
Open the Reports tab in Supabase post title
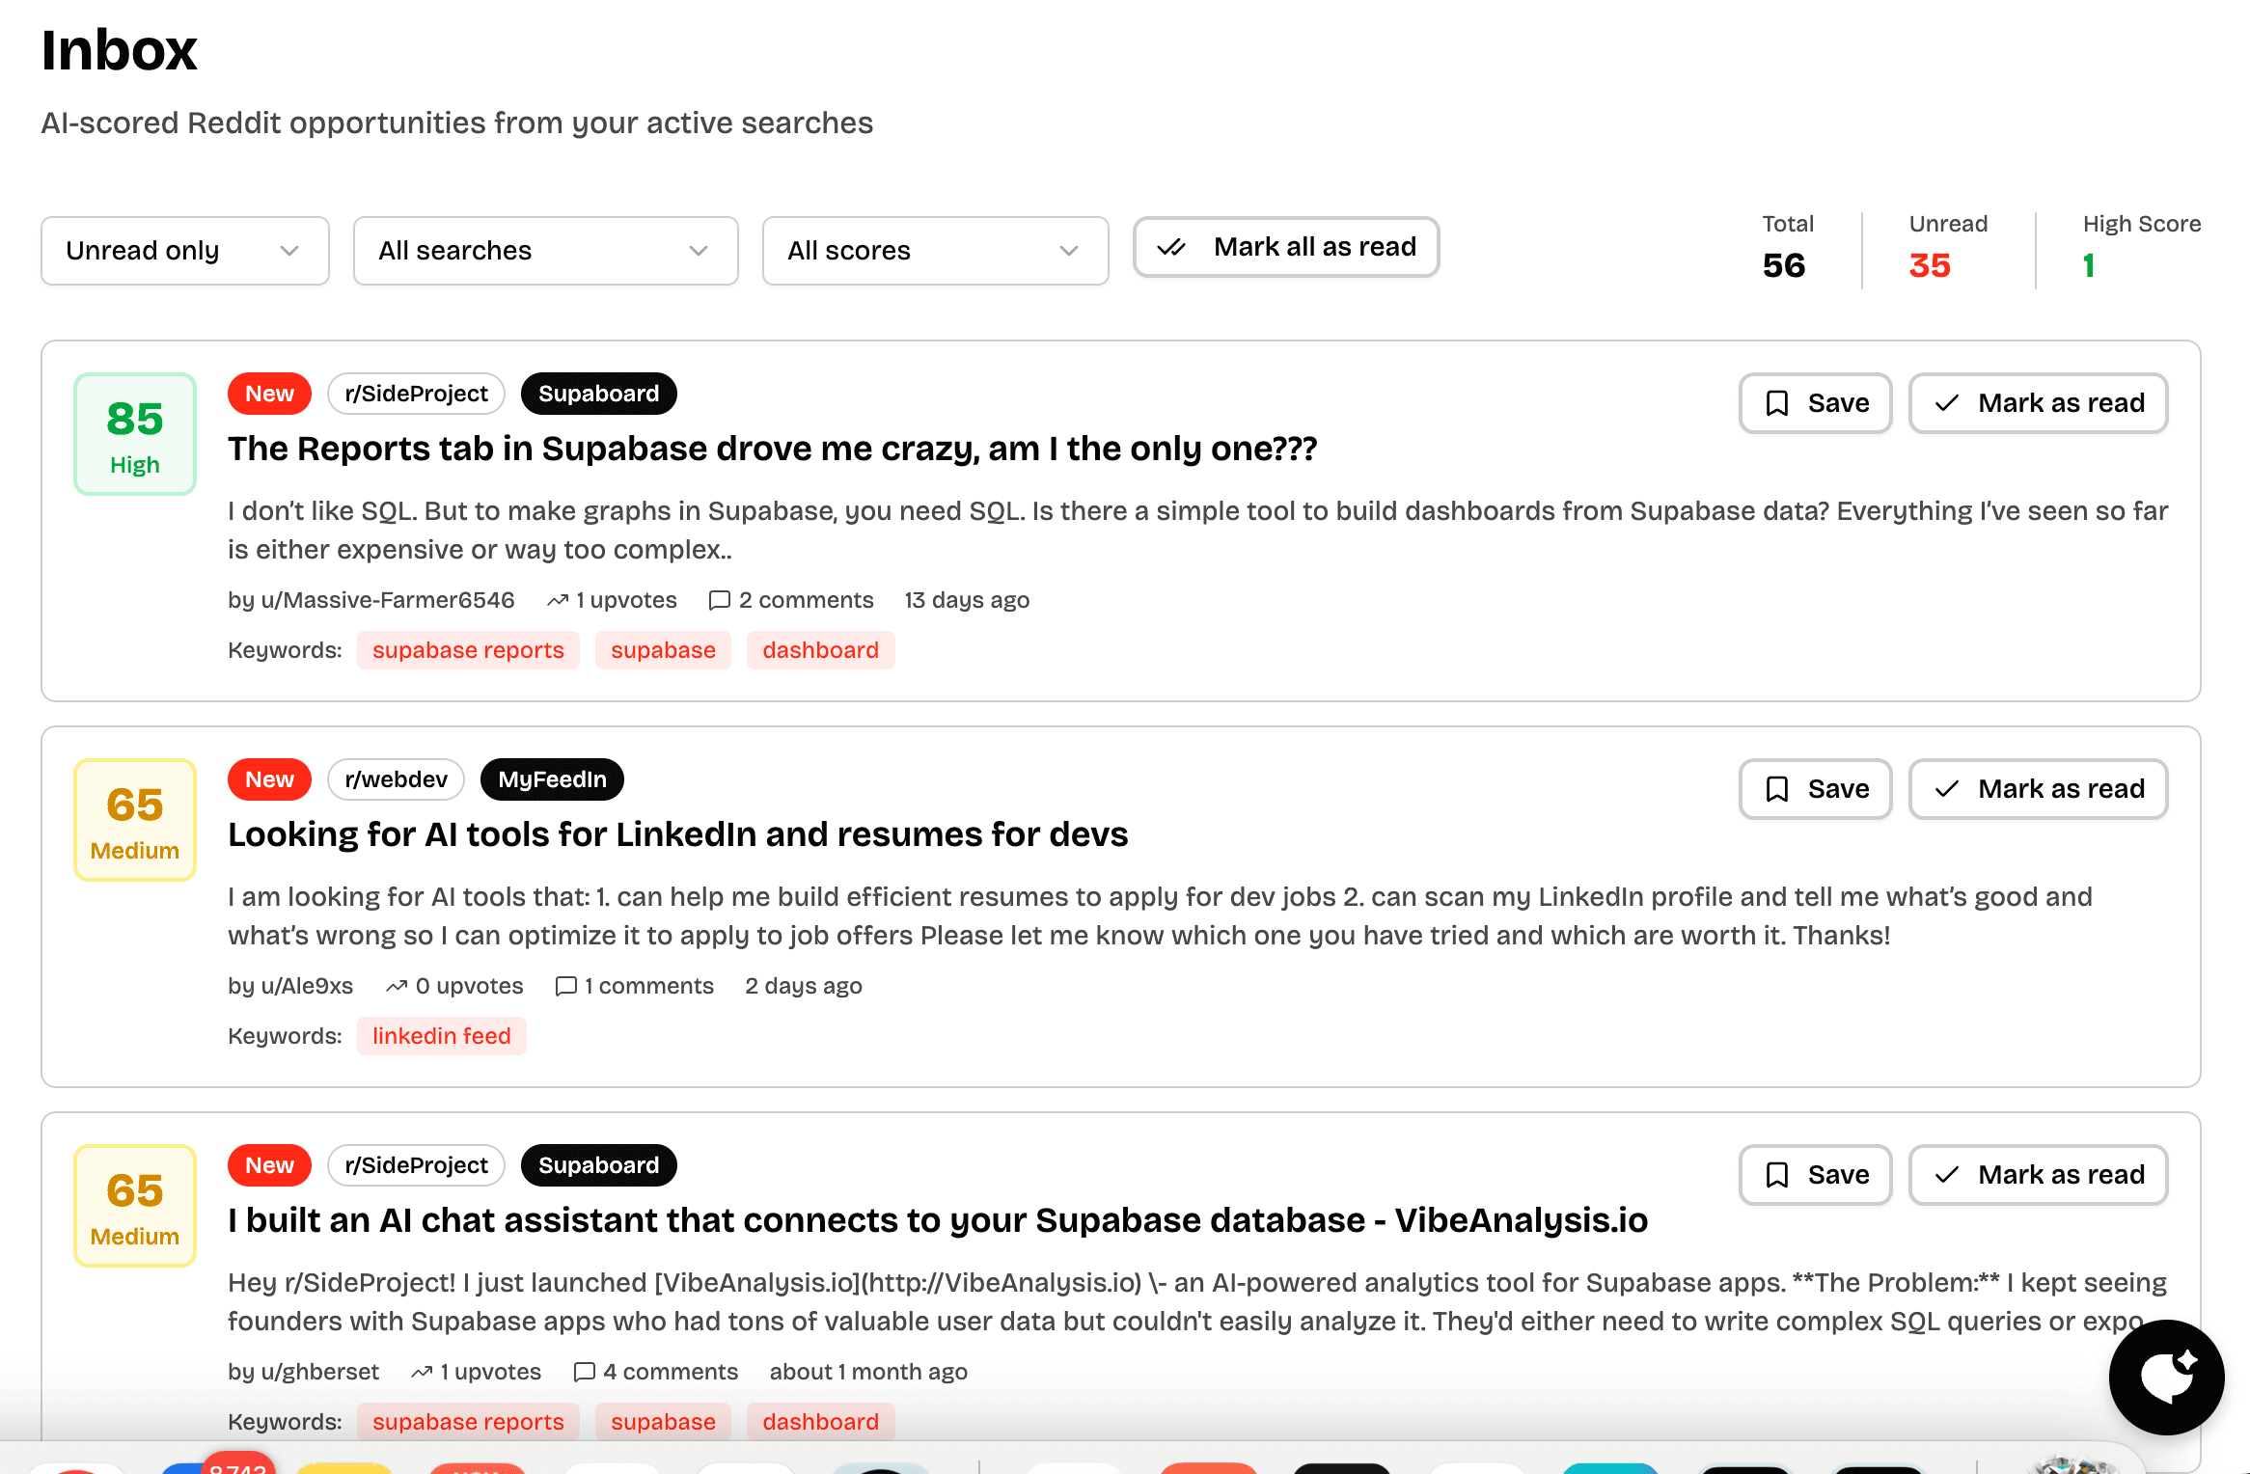point(772,449)
